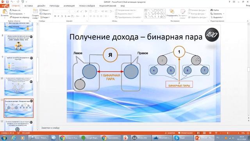Screen dimensions: 250x141
Task: Switch to the РЕЦЕНЗИРОВАНИЕ tab
Action: 108,6
